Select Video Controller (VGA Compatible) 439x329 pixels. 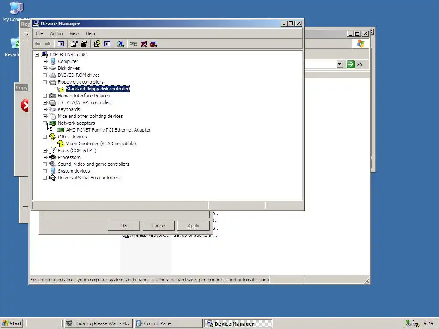pyautogui.click(x=101, y=144)
